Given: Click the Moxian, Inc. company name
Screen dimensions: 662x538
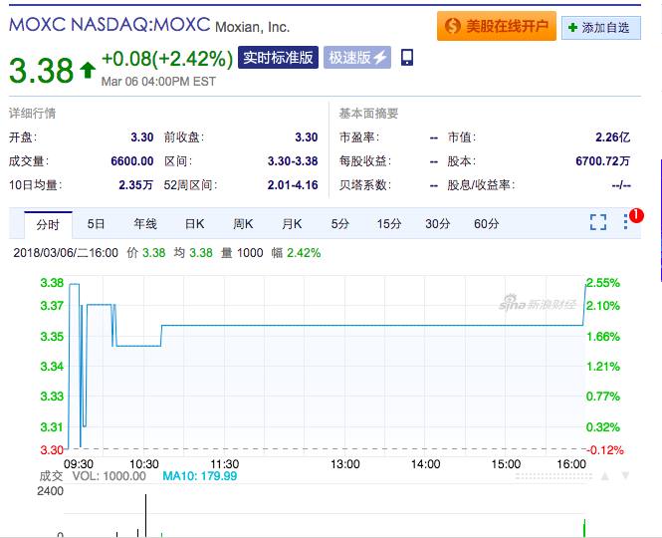Looking at the screenshot, I should tap(253, 27).
